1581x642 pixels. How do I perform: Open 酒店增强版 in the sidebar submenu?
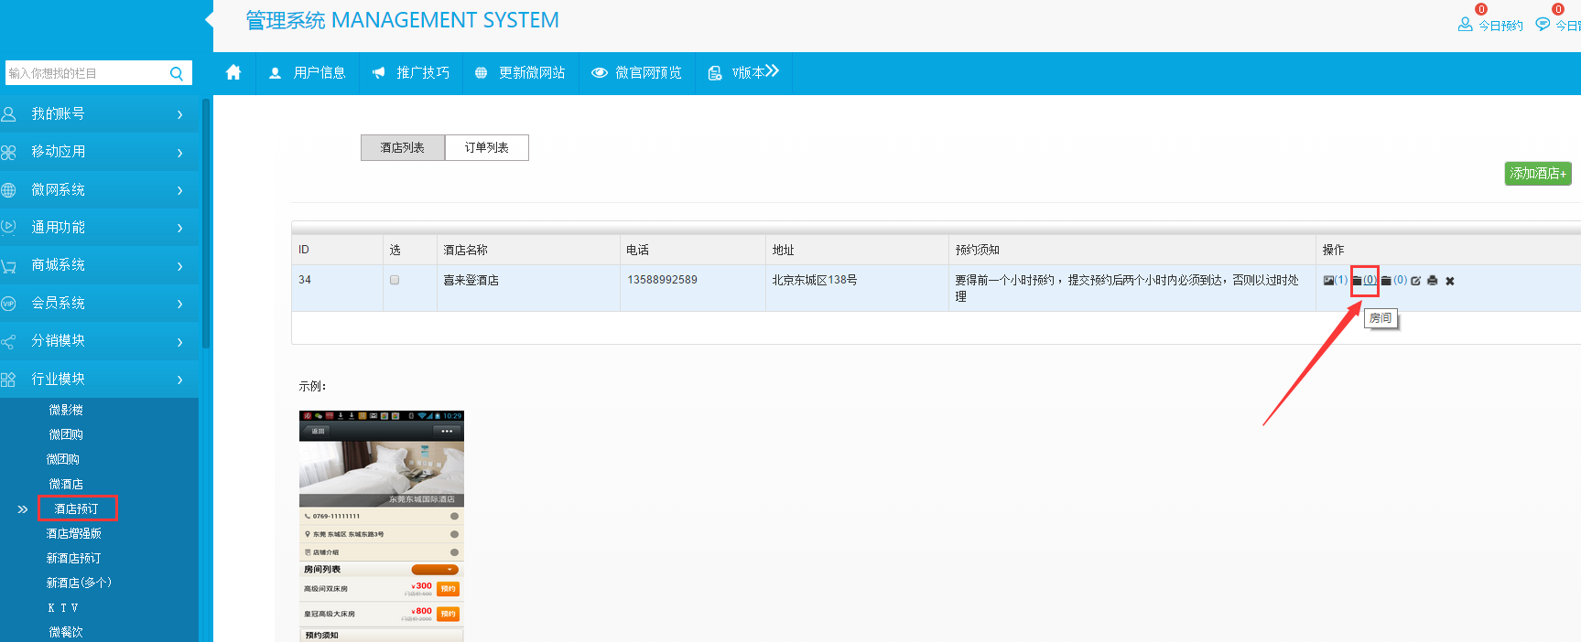coord(73,533)
